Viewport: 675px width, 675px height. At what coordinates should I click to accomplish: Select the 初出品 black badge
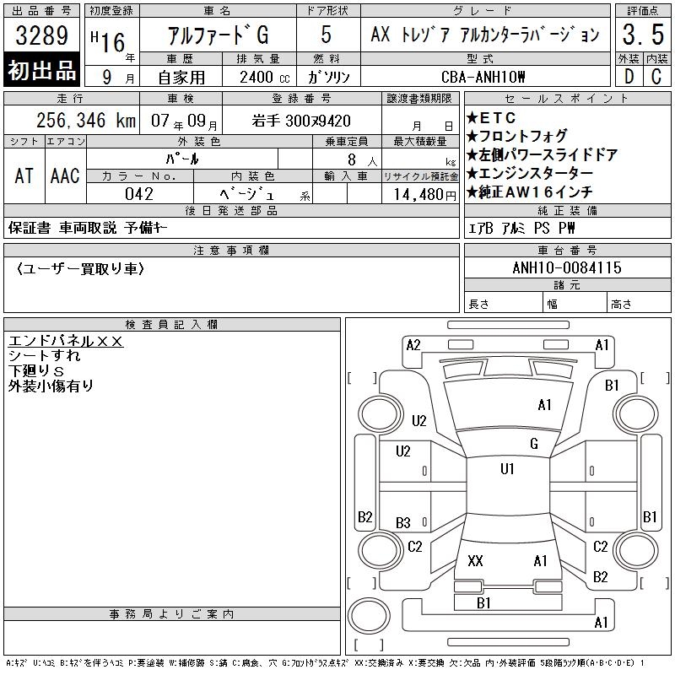pos(41,70)
